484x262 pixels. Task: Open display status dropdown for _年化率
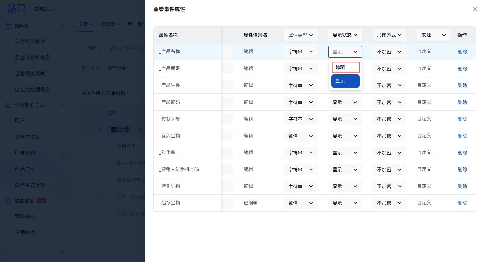(345, 153)
